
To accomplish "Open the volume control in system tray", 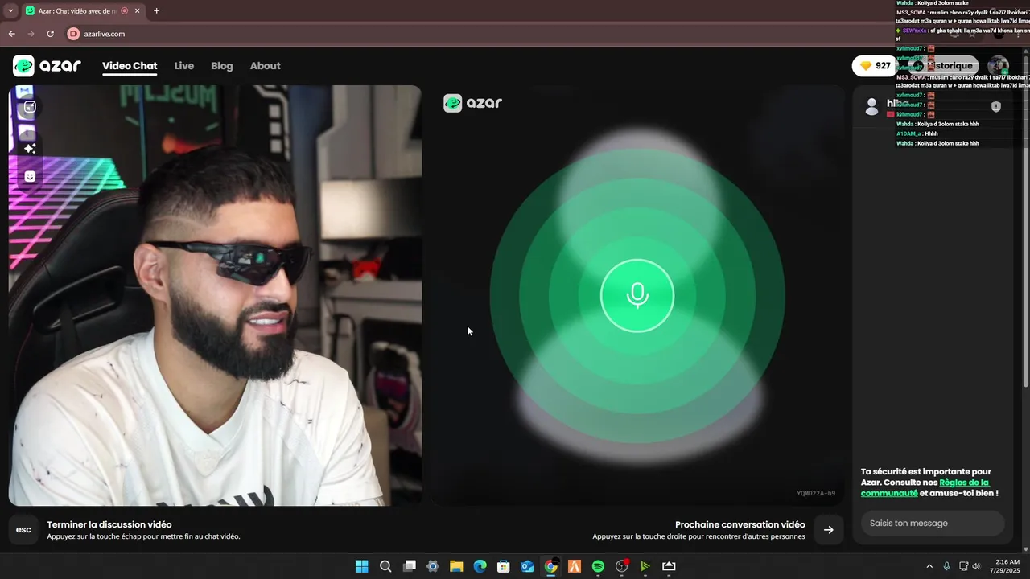I will pyautogui.click(x=976, y=566).
